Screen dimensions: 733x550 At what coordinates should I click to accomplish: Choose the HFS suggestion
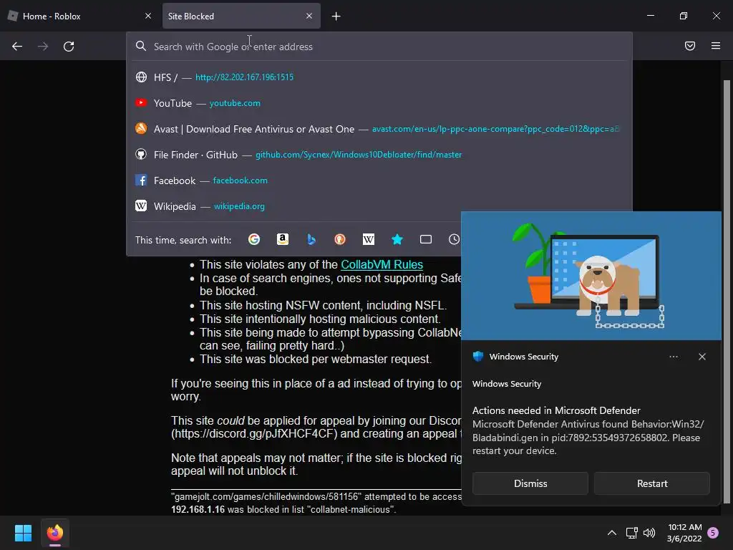(379, 77)
